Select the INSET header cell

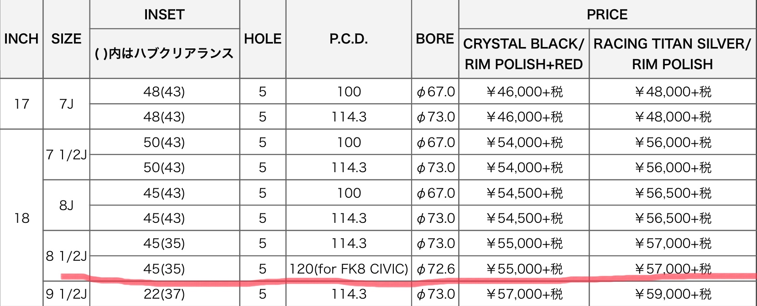[164, 15]
